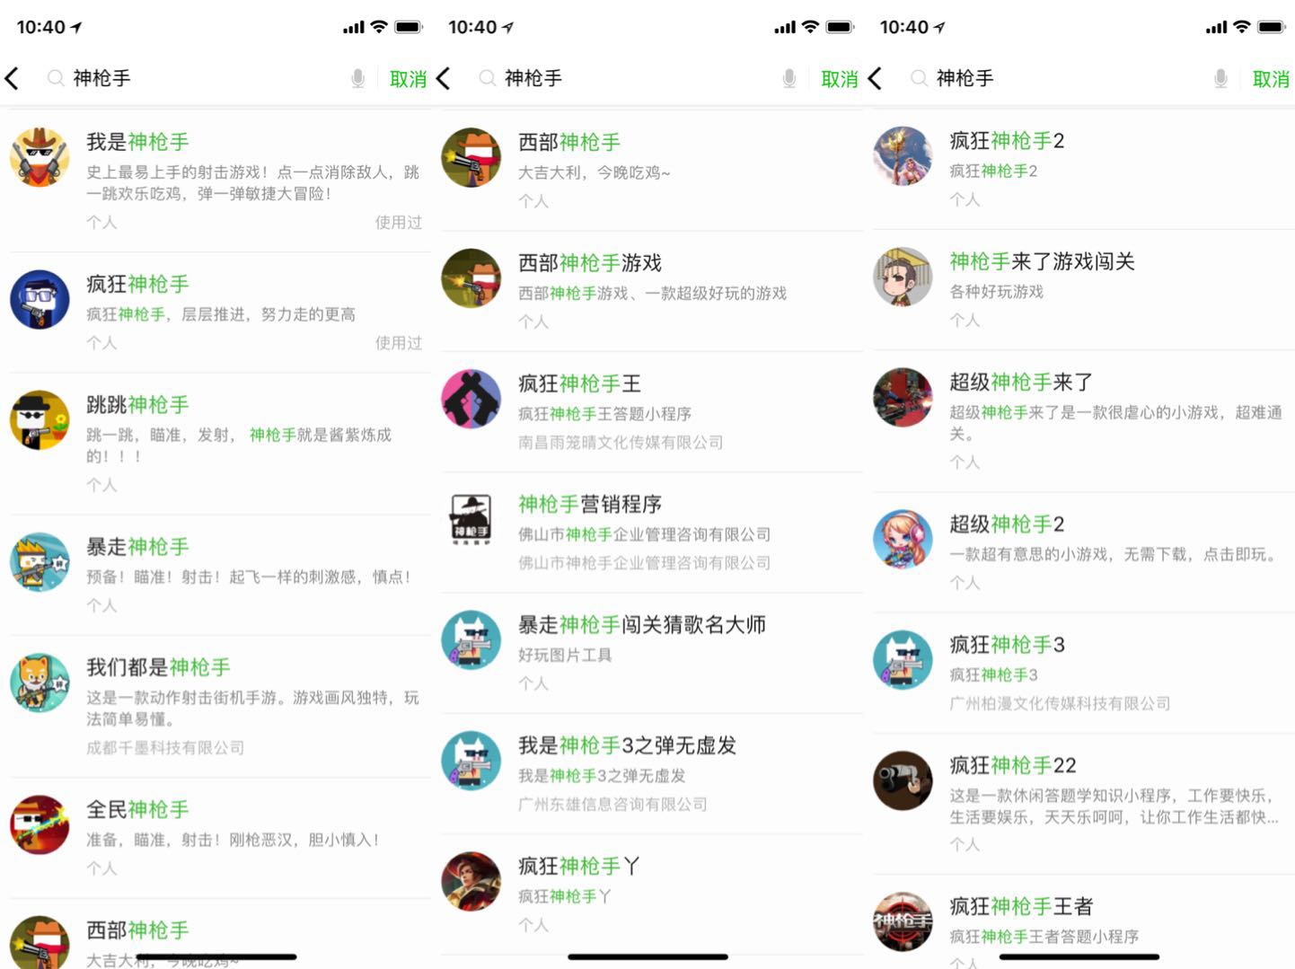The image size is (1295, 969).
Task: Focus the 神枪手 search field in middle screen
Action: (x=639, y=79)
